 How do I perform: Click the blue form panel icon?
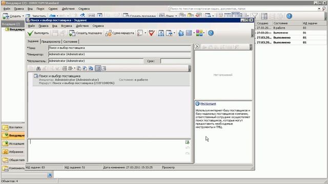coord(189,33)
